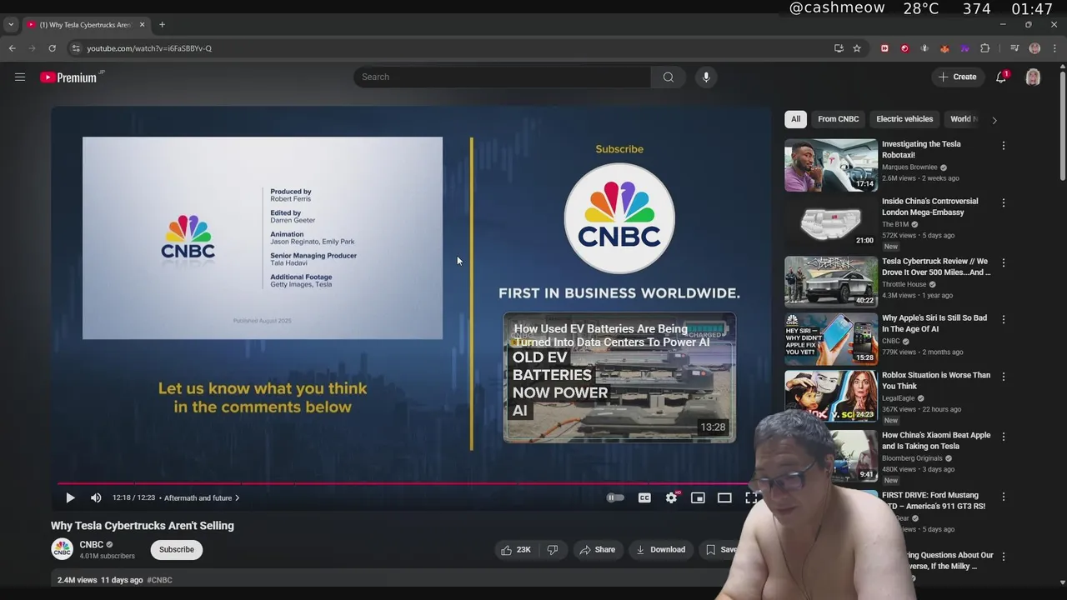Open Roblox Situation is Worse video title

pyautogui.click(x=936, y=381)
